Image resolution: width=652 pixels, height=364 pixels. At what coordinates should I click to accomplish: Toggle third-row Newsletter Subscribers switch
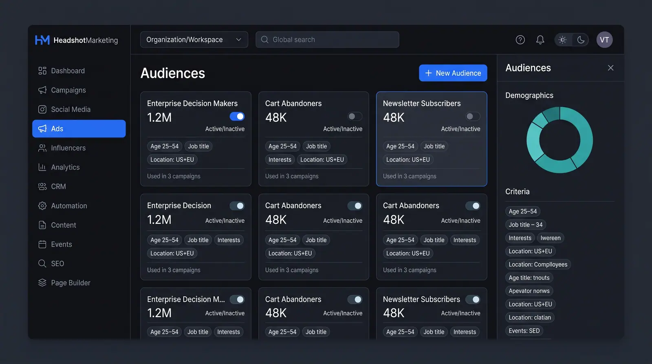[473, 300]
